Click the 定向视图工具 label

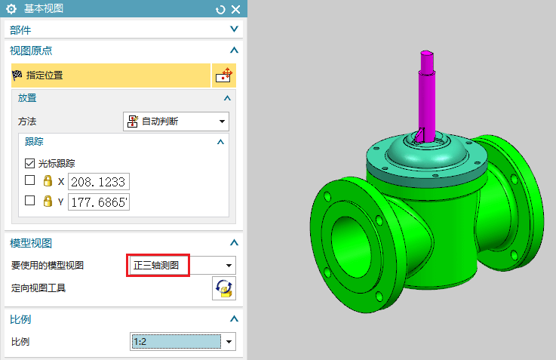point(38,288)
